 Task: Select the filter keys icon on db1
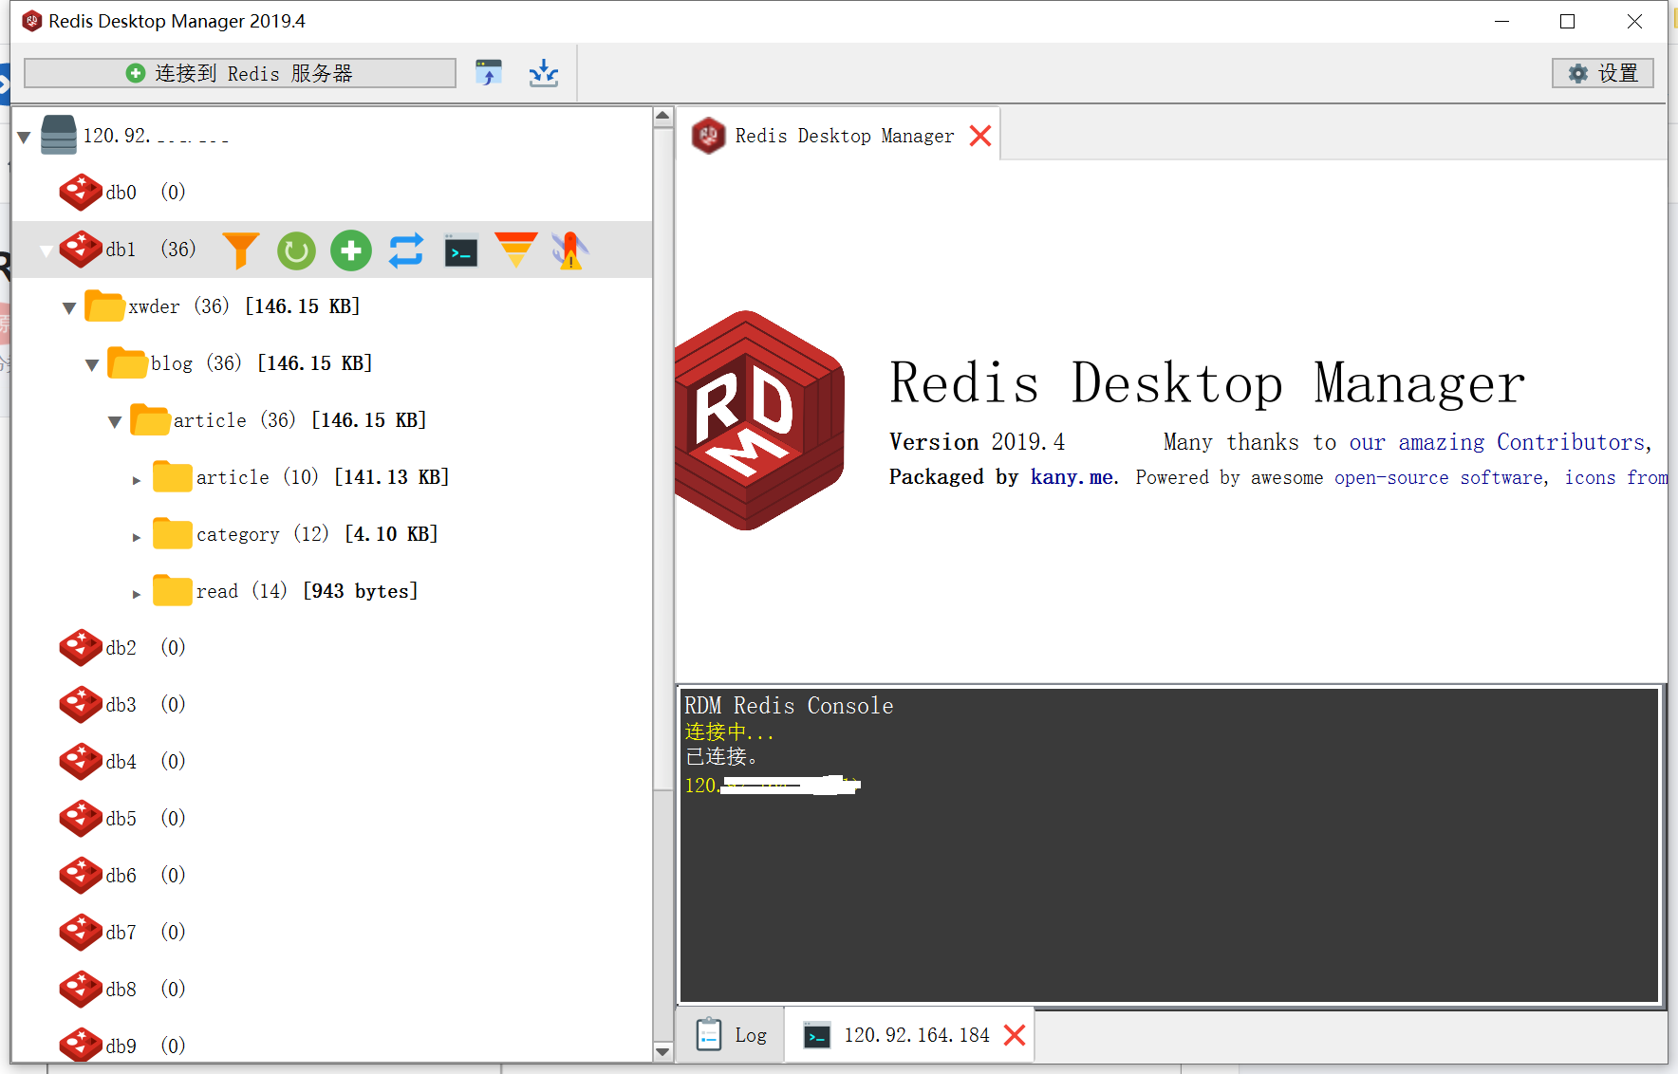point(240,250)
